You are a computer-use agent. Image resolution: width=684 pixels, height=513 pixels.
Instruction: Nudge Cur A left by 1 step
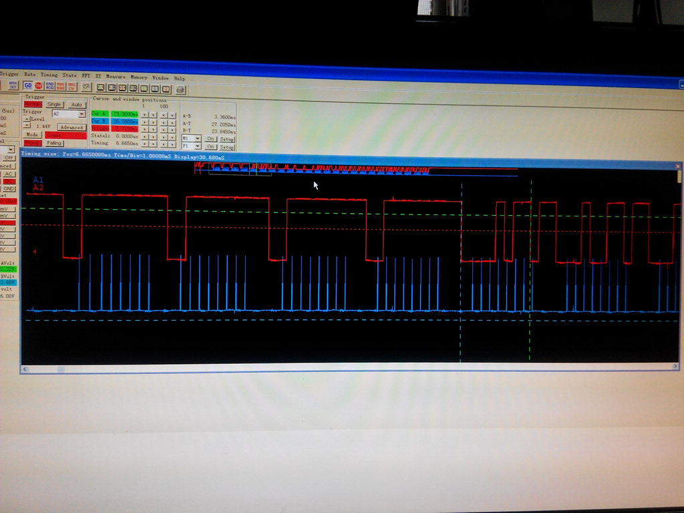(x=144, y=115)
